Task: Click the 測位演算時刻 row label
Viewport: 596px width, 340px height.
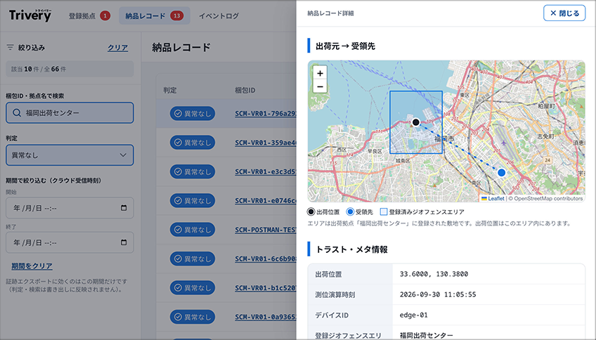Action: (x=335, y=294)
